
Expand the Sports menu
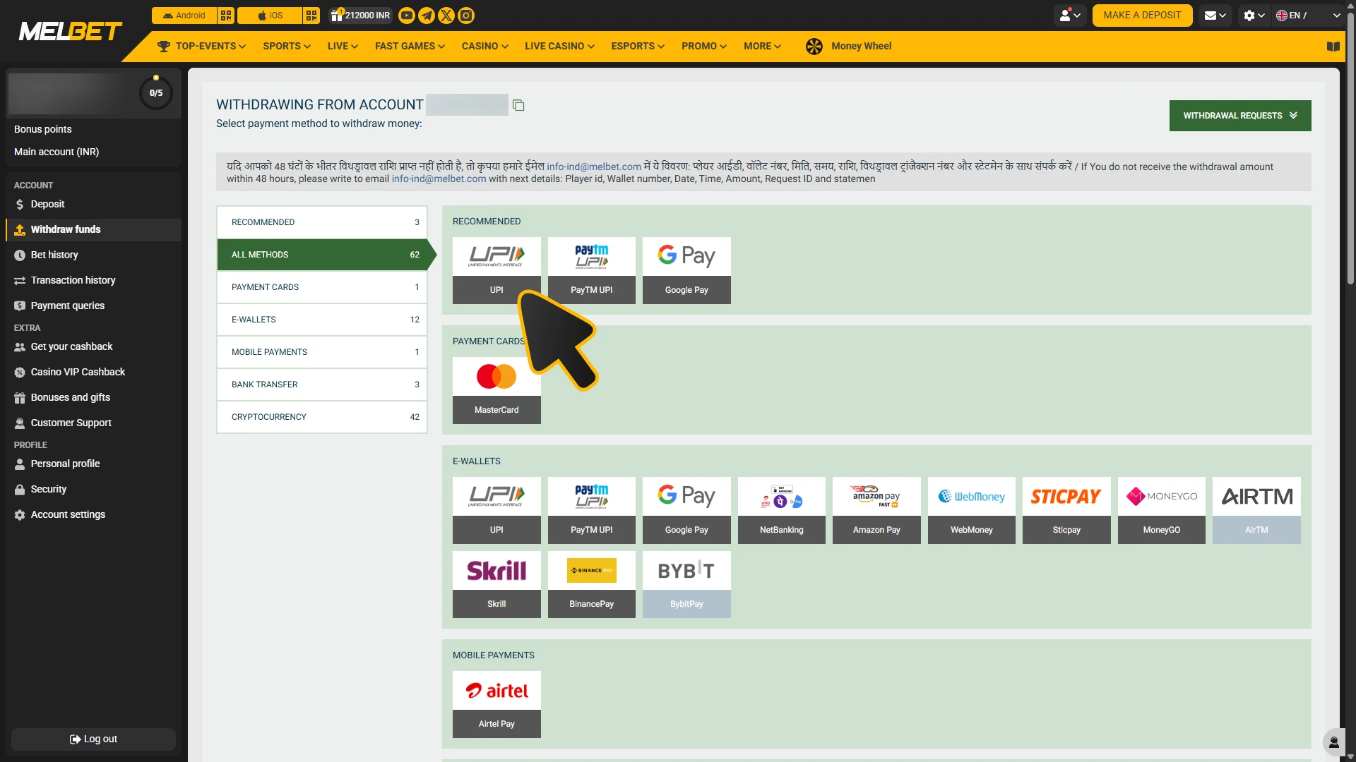point(287,47)
